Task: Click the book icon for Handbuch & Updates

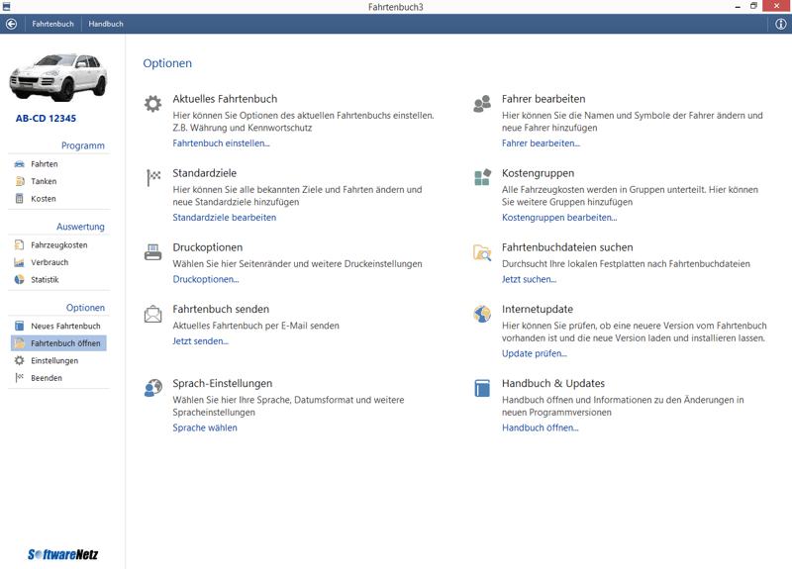Action: coord(482,388)
